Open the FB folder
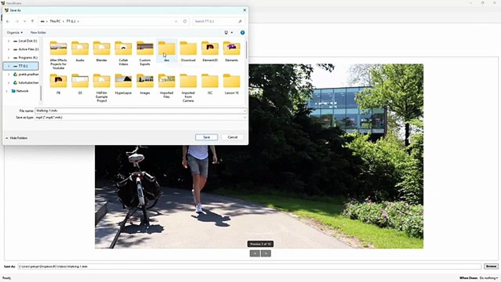 click(x=58, y=84)
